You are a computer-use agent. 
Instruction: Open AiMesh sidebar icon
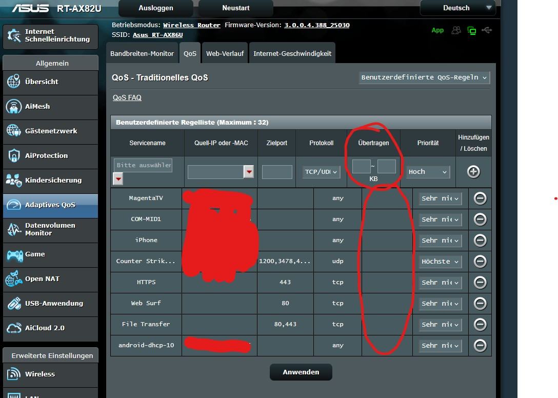point(14,107)
